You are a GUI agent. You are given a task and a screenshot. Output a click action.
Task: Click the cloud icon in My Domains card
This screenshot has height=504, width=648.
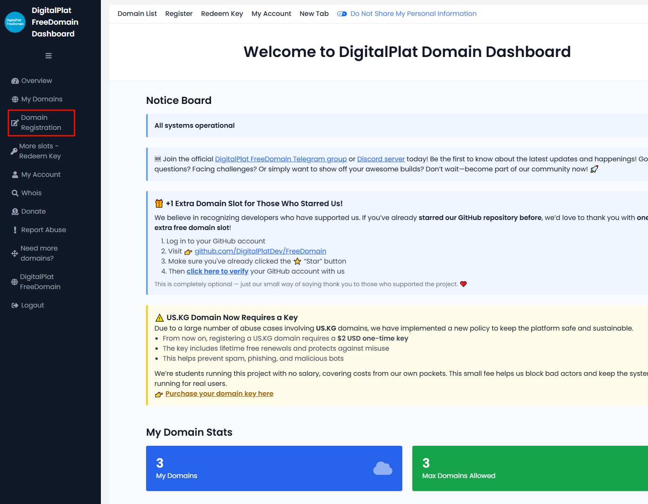tap(383, 468)
